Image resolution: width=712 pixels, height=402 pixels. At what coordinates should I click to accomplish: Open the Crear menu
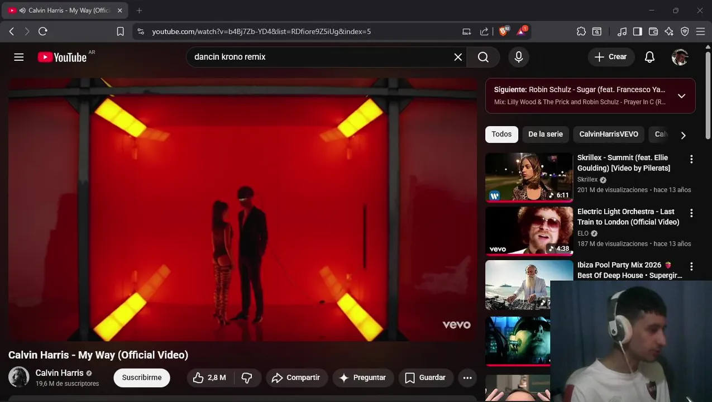point(611,57)
